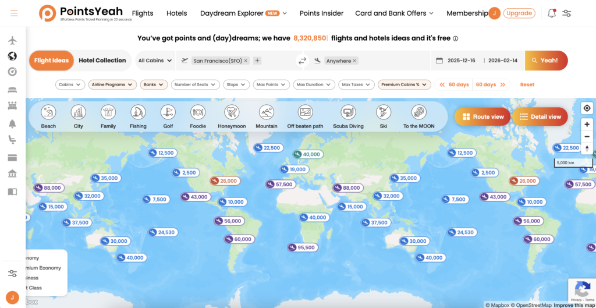Open the Hotels menu

(x=177, y=13)
